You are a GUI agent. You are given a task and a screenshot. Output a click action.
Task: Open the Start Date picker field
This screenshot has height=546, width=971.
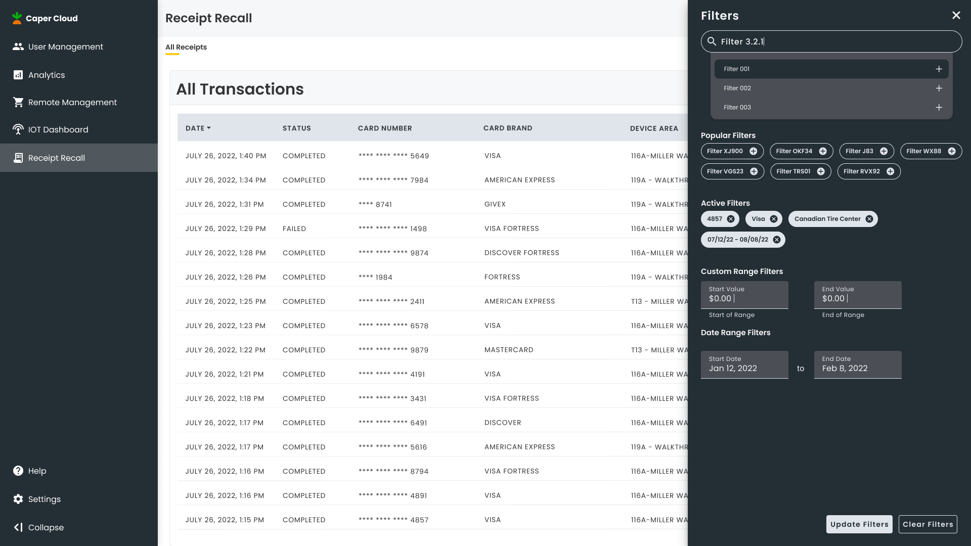click(x=744, y=365)
